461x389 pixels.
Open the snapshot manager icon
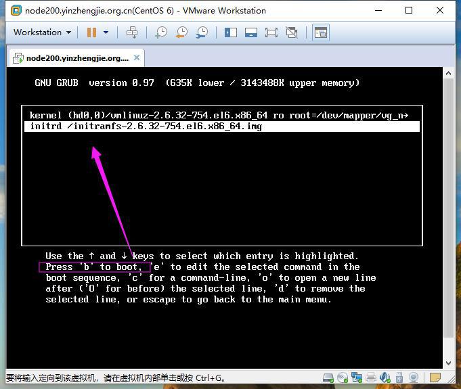202,32
